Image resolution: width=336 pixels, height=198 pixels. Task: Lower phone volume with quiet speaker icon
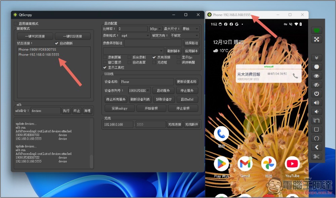317,112
